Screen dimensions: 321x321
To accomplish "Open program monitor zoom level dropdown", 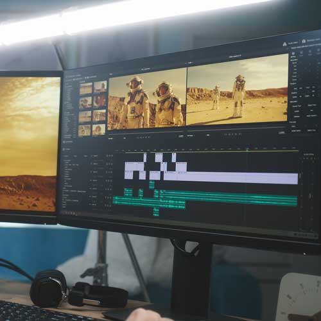I will 208,135.
